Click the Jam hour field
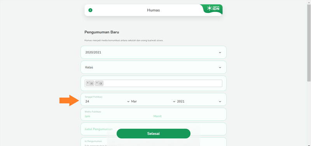The height and width of the screenshot is (146, 311). click(119, 116)
